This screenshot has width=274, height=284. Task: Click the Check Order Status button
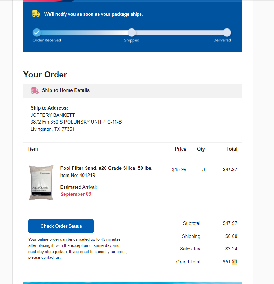tap(61, 226)
